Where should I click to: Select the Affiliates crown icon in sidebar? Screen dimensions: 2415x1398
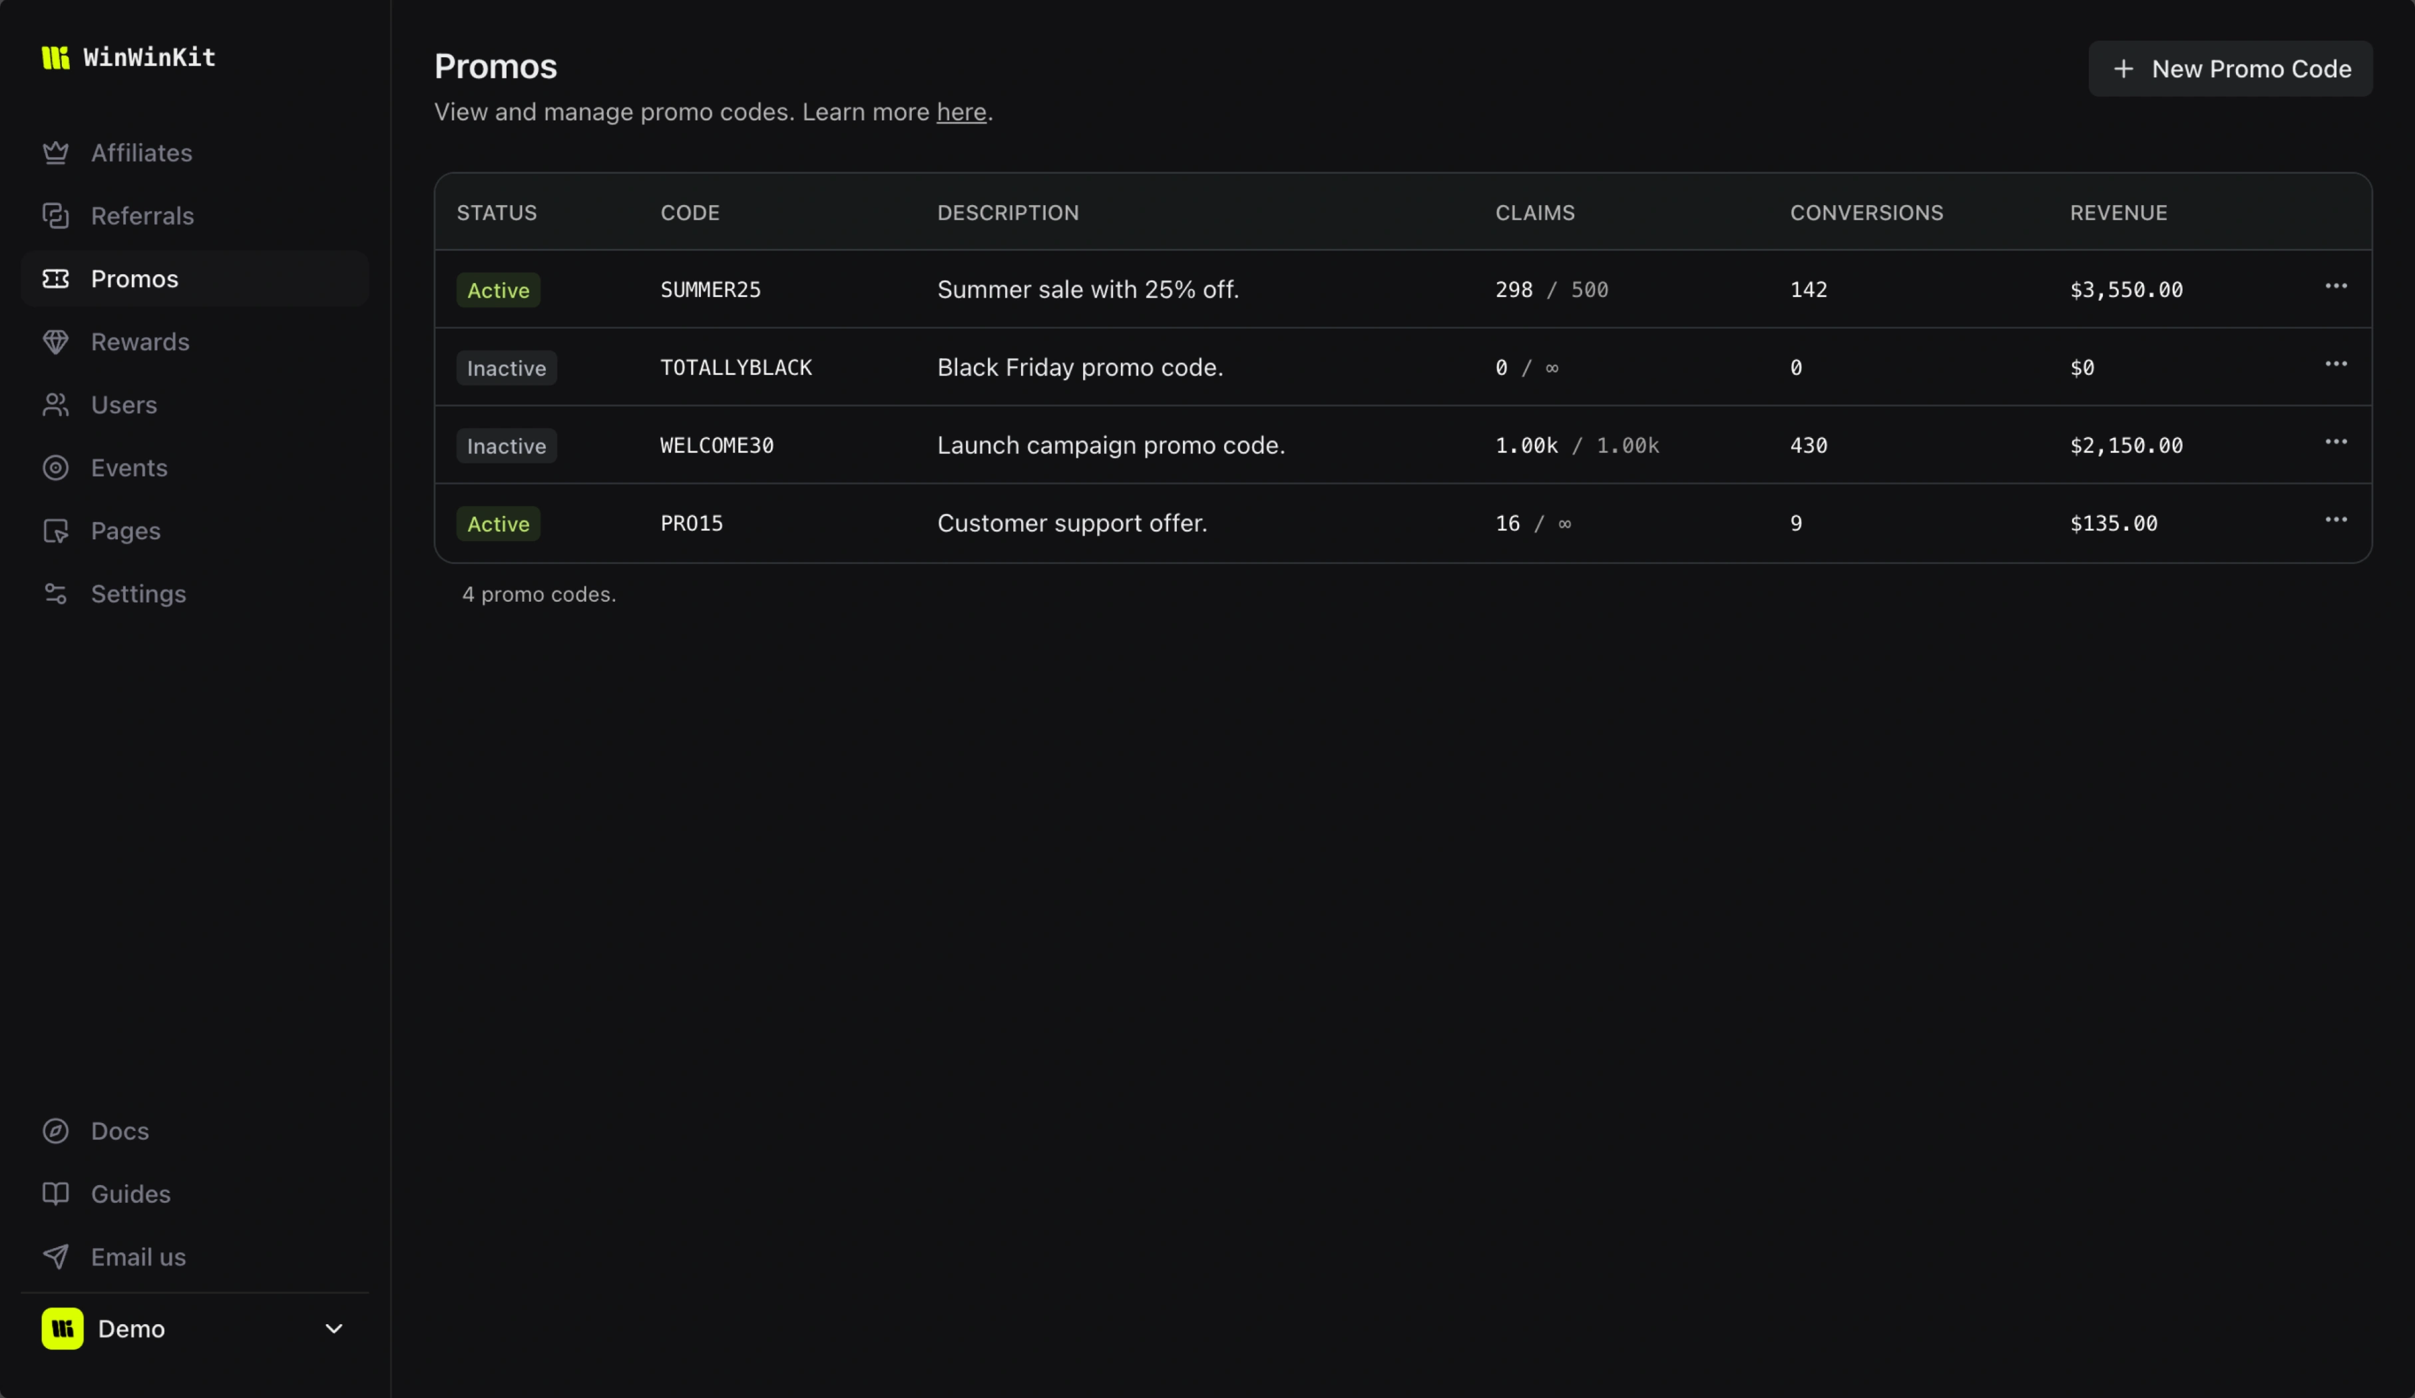point(56,152)
